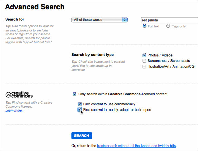This screenshot has width=198, height=151.
Task: Check the Illustration/Art / Animation/CGI checkbox
Action: [x=144, y=66]
